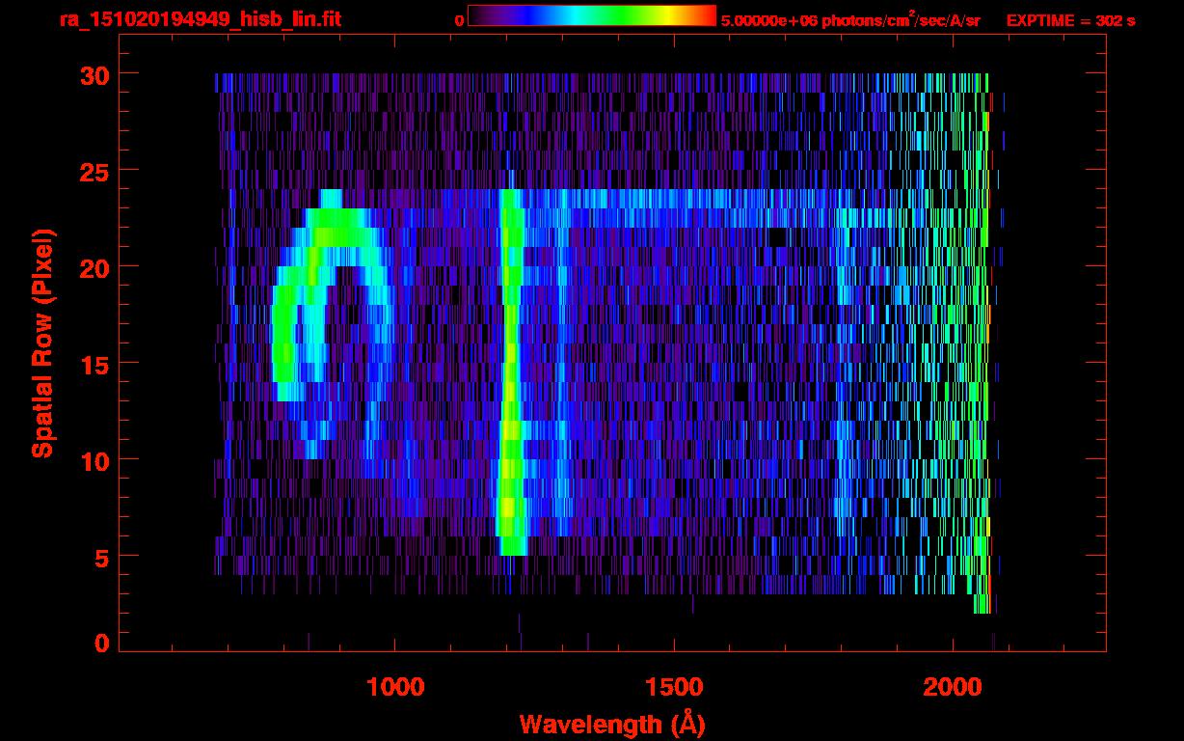
Task: Click the colorbar minimum value 0
Action: click(x=459, y=20)
